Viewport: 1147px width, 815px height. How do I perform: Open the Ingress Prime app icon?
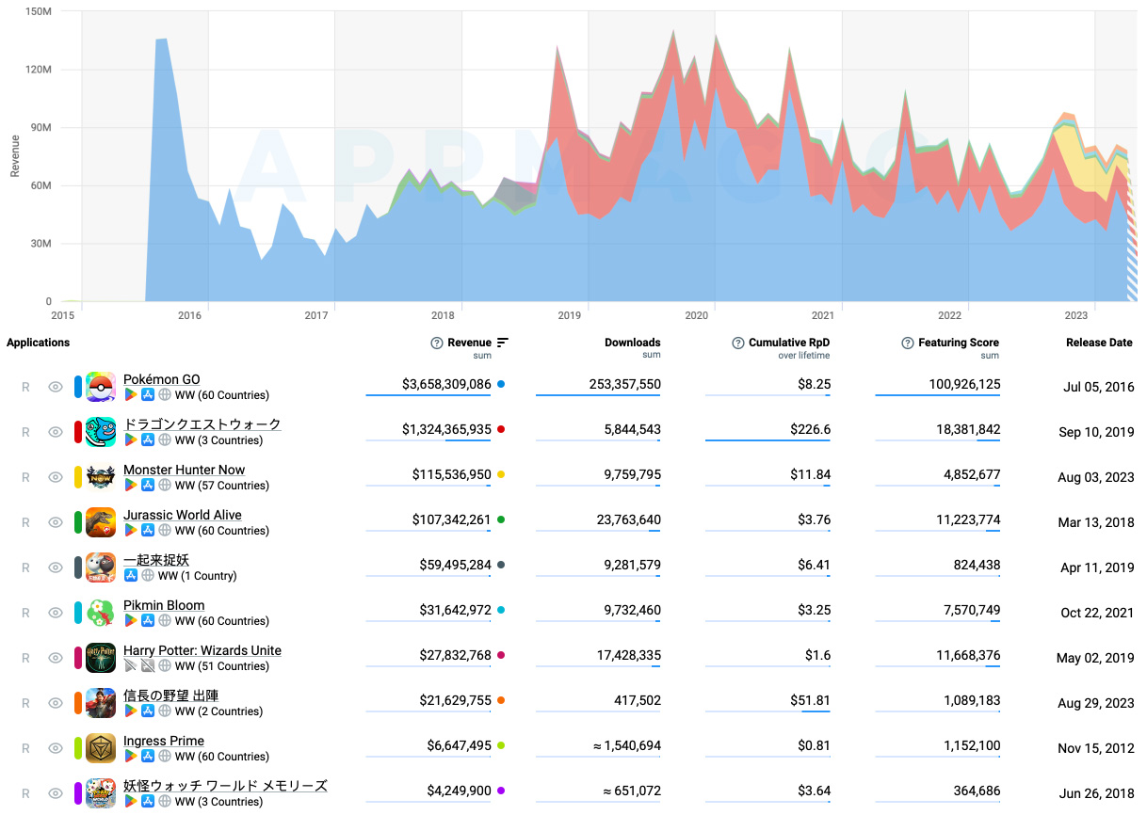(x=101, y=748)
